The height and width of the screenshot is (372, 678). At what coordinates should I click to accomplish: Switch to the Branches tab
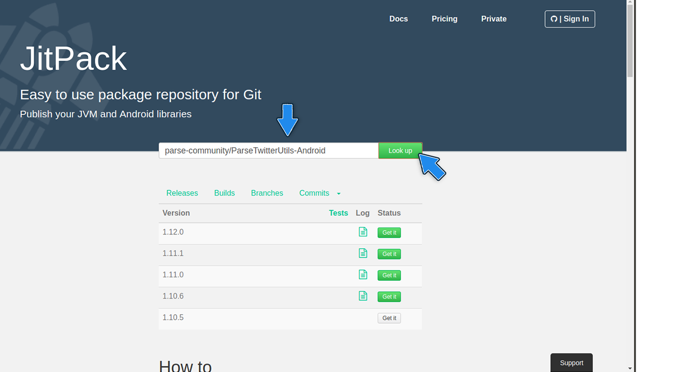tap(267, 193)
